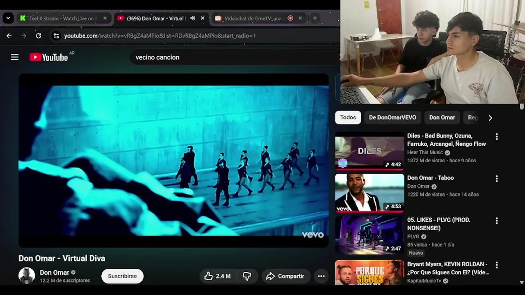The height and width of the screenshot is (295, 525).
Task: Switch to the Videochat de OmeTV tab
Action: [253, 18]
